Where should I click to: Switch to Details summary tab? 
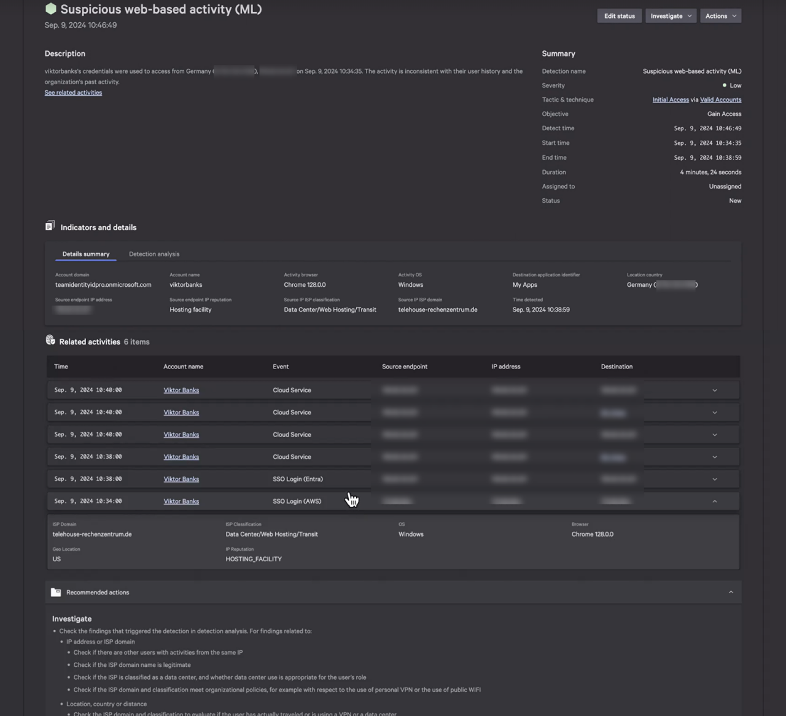click(x=86, y=254)
